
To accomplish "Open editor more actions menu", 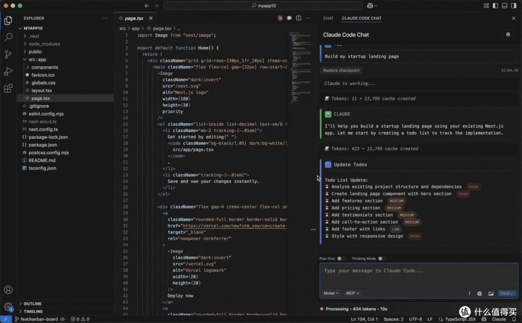I will click(x=307, y=18).
